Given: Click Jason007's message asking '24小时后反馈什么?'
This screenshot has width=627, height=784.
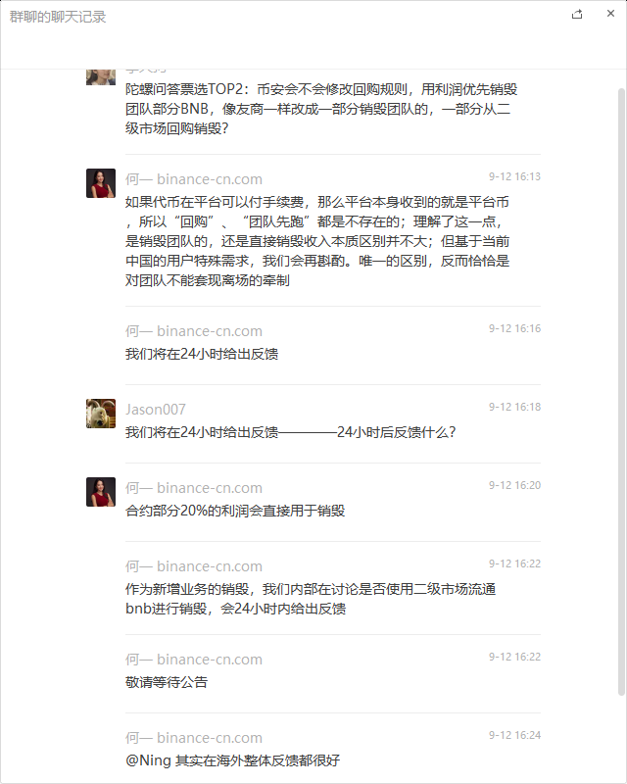Looking at the screenshot, I should (x=291, y=432).
